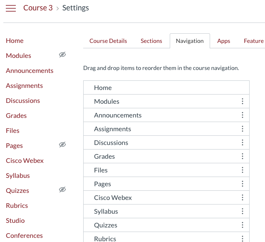The width and height of the screenshot is (265, 242).
Task: Switch to the Course Details tab
Action: click(108, 41)
